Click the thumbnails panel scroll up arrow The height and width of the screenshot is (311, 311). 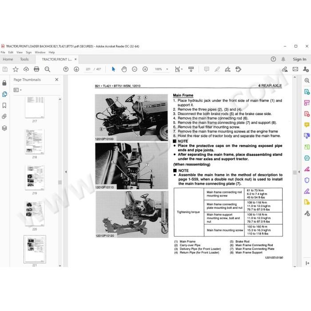point(60,99)
